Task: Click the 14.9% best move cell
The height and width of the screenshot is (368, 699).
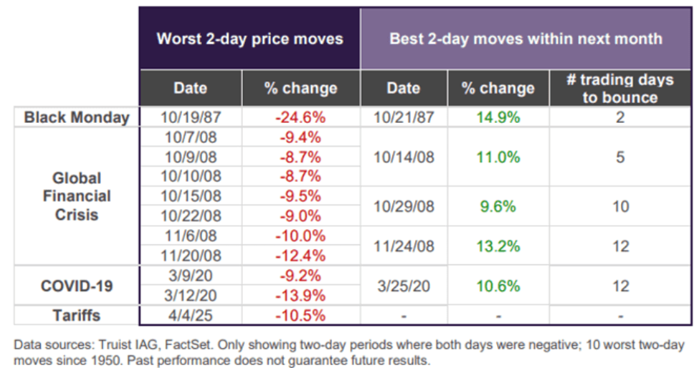Action: [498, 117]
